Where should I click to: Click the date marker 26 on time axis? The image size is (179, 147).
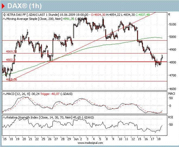click(x=50, y=139)
